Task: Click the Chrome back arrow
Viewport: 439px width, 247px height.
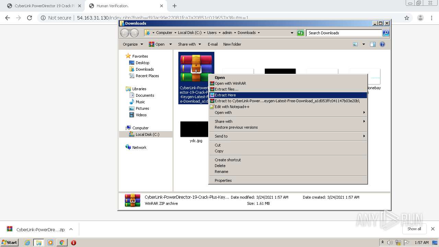Action: coord(8,18)
